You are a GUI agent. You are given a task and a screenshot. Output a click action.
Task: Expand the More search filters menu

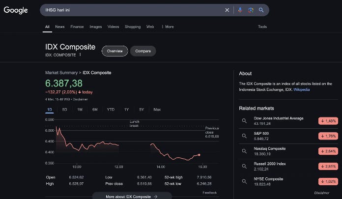click(x=168, y=27)
